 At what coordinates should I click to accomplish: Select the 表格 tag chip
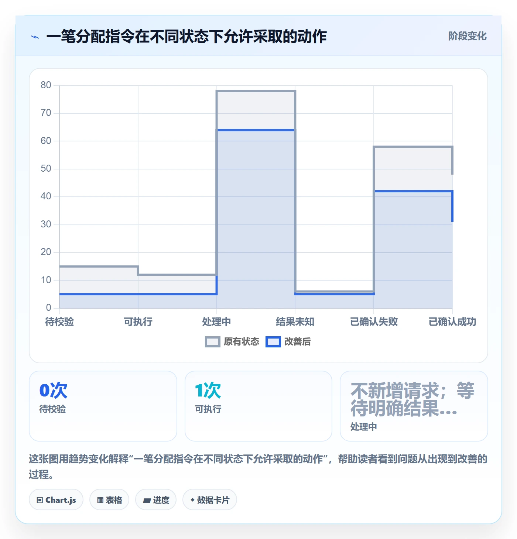point(109,500)
